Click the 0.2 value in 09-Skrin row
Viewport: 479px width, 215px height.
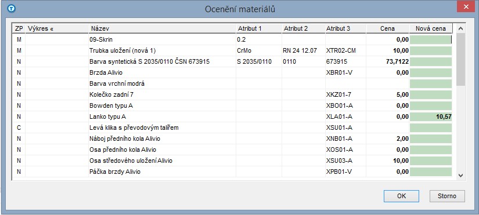[x=241, y=39]
